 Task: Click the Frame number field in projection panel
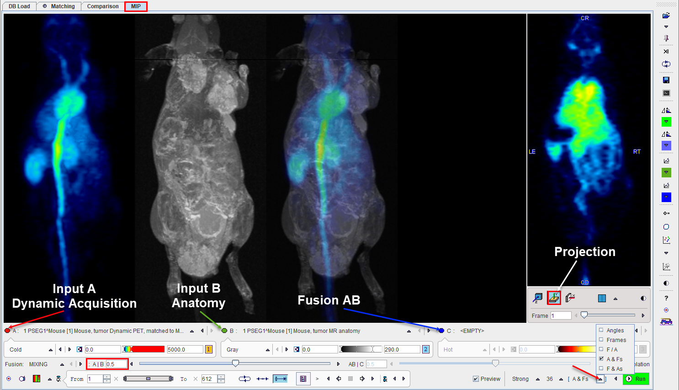561,315
